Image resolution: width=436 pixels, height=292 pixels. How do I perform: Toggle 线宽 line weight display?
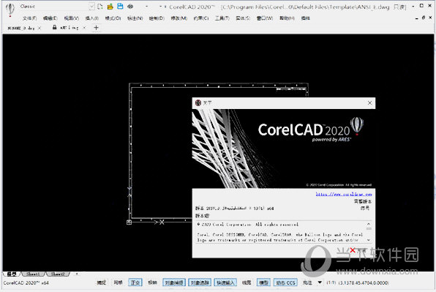point(247,282)
